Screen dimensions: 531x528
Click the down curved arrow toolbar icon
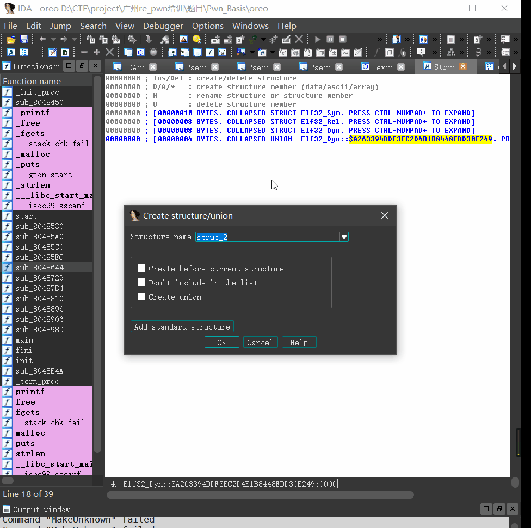[x=149, y=39]
